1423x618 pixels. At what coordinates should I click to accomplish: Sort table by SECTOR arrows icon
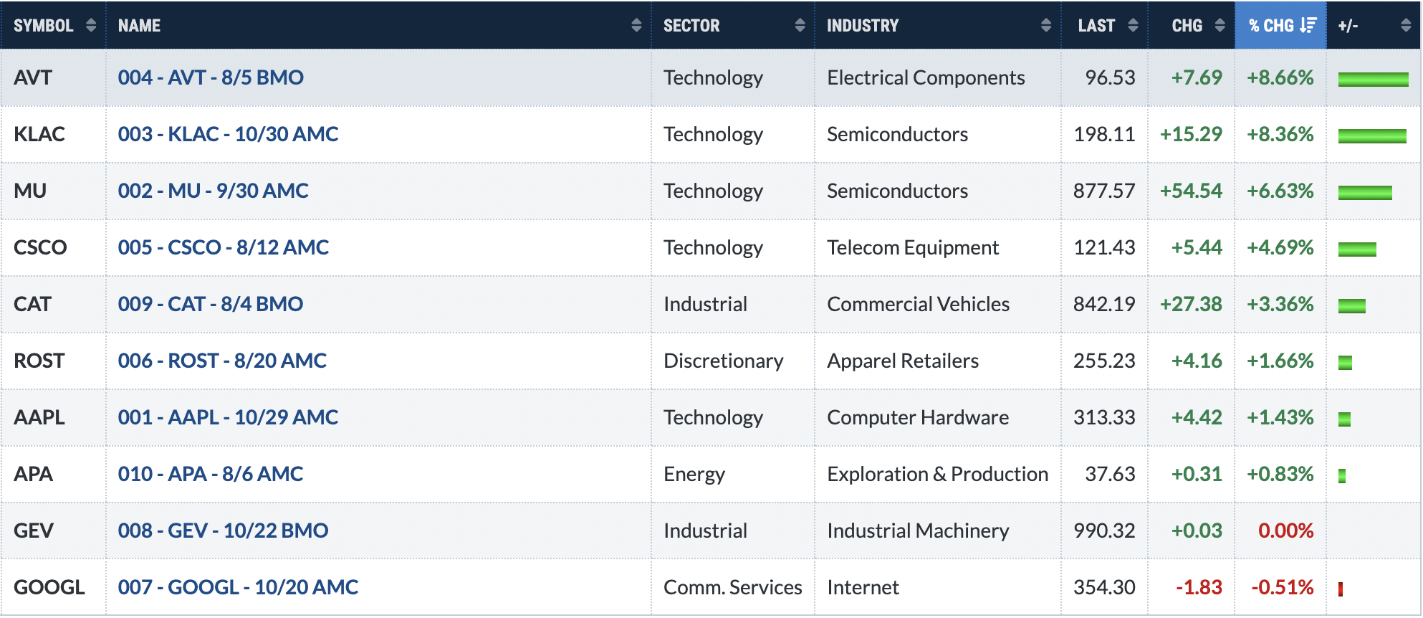pyautogui.click(x=800, y=26)
